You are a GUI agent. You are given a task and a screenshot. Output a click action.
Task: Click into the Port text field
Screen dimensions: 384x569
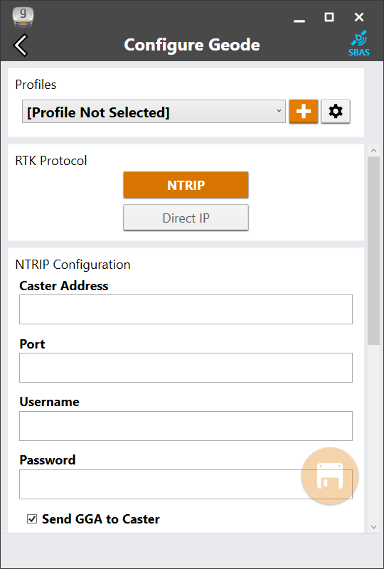tap(186, 368)
